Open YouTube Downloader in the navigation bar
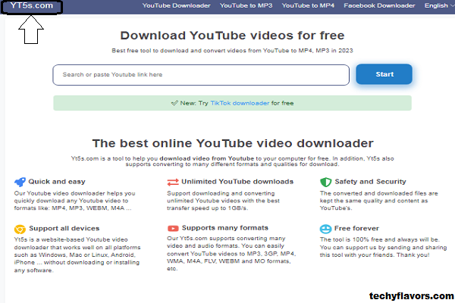The width and height of the screenshot is (455, 303). pos(177,6)
